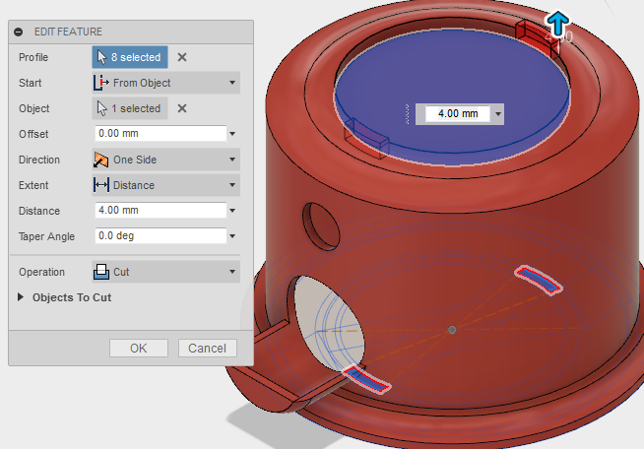Clear the Profile selection with its X
This screenshot has width=644, height=449.
tap(182, 57)
